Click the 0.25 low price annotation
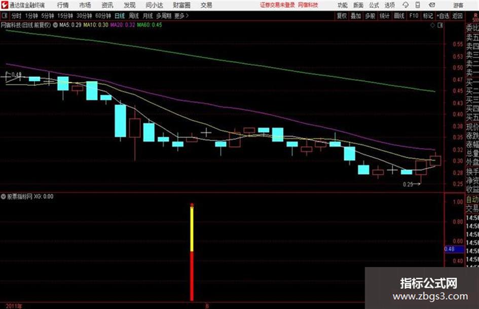 411,184
